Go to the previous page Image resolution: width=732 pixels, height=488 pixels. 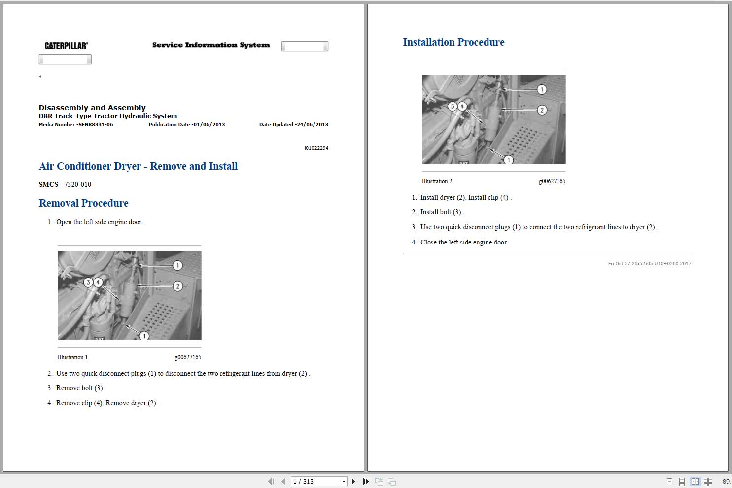pos(283,481)
